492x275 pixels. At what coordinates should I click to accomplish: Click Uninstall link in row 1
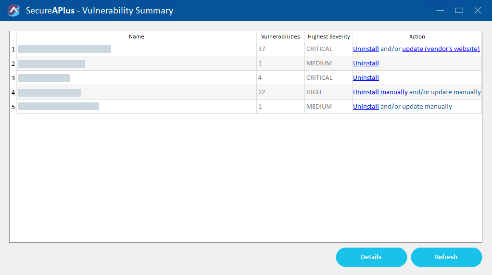point(366,49)
